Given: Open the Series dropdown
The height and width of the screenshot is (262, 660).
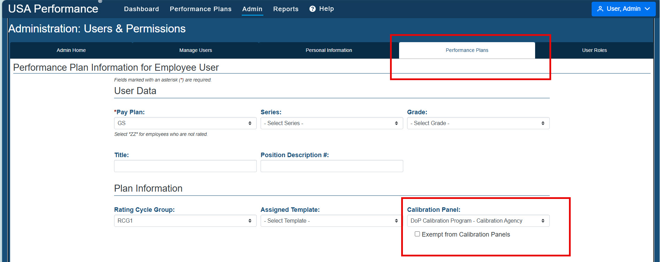Looking at the screenshot, I should coord(332,123).
